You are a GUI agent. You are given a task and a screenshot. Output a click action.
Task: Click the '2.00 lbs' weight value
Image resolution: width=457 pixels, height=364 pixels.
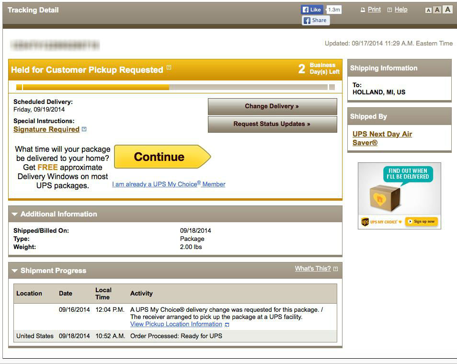click(x=191, y=247)
